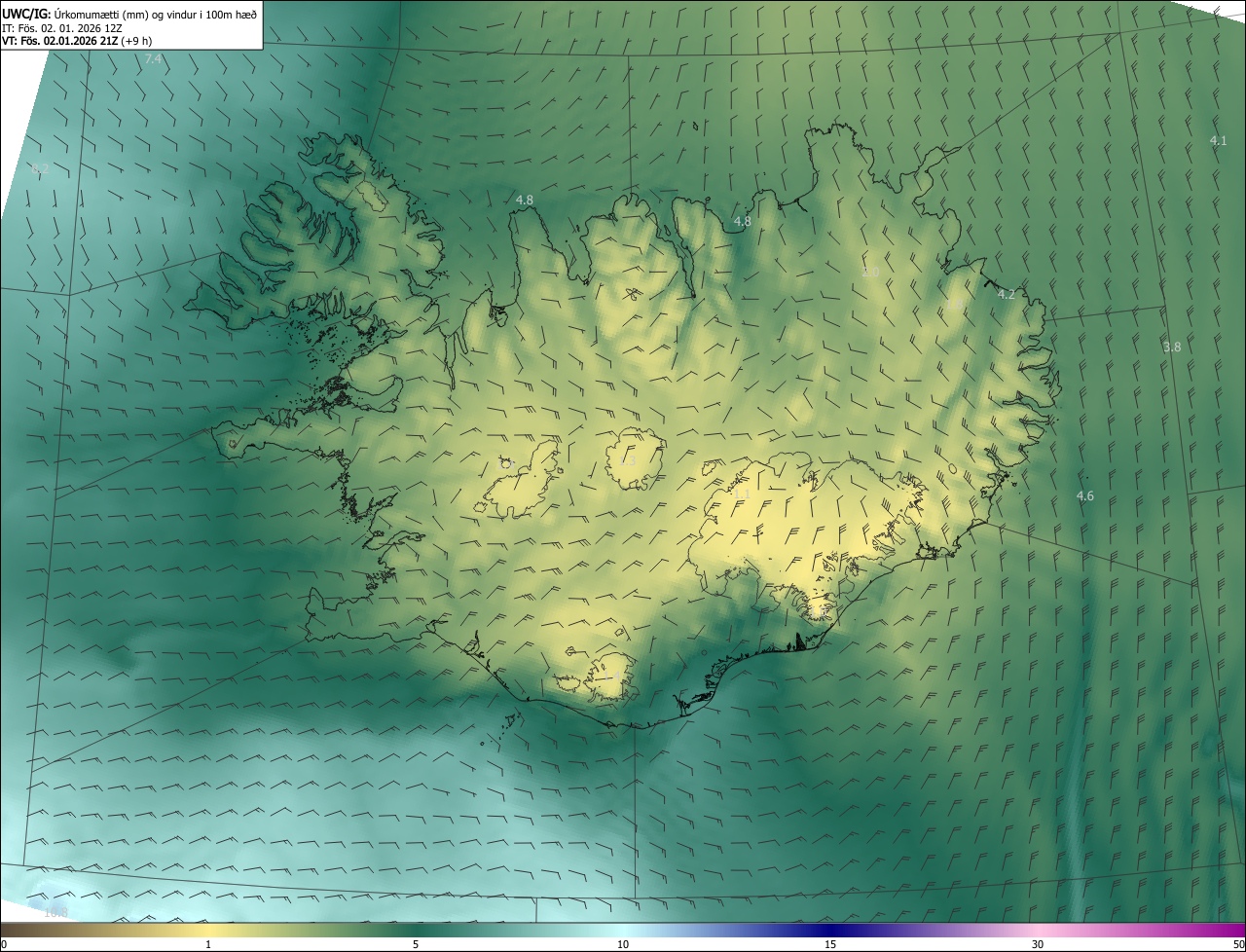Click the 4.1 value label on the map

(x=1218, y=141)
